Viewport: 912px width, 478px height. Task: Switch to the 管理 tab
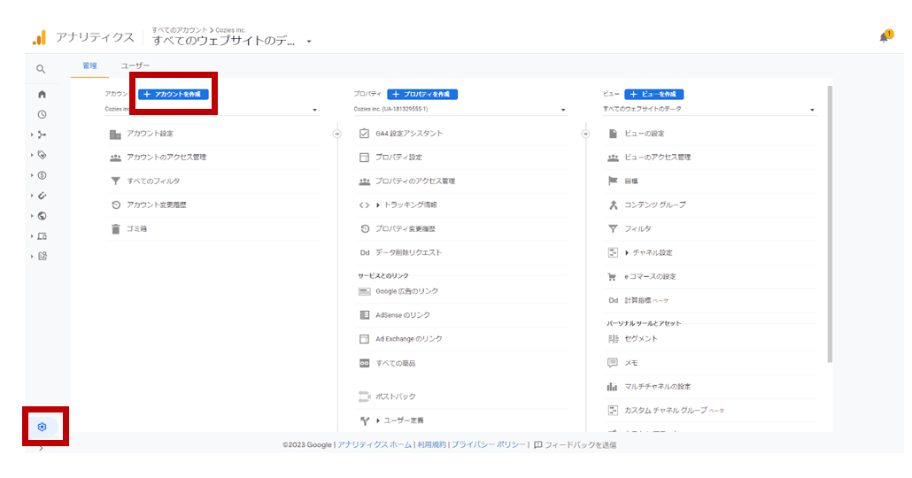(x=89, y=66)
